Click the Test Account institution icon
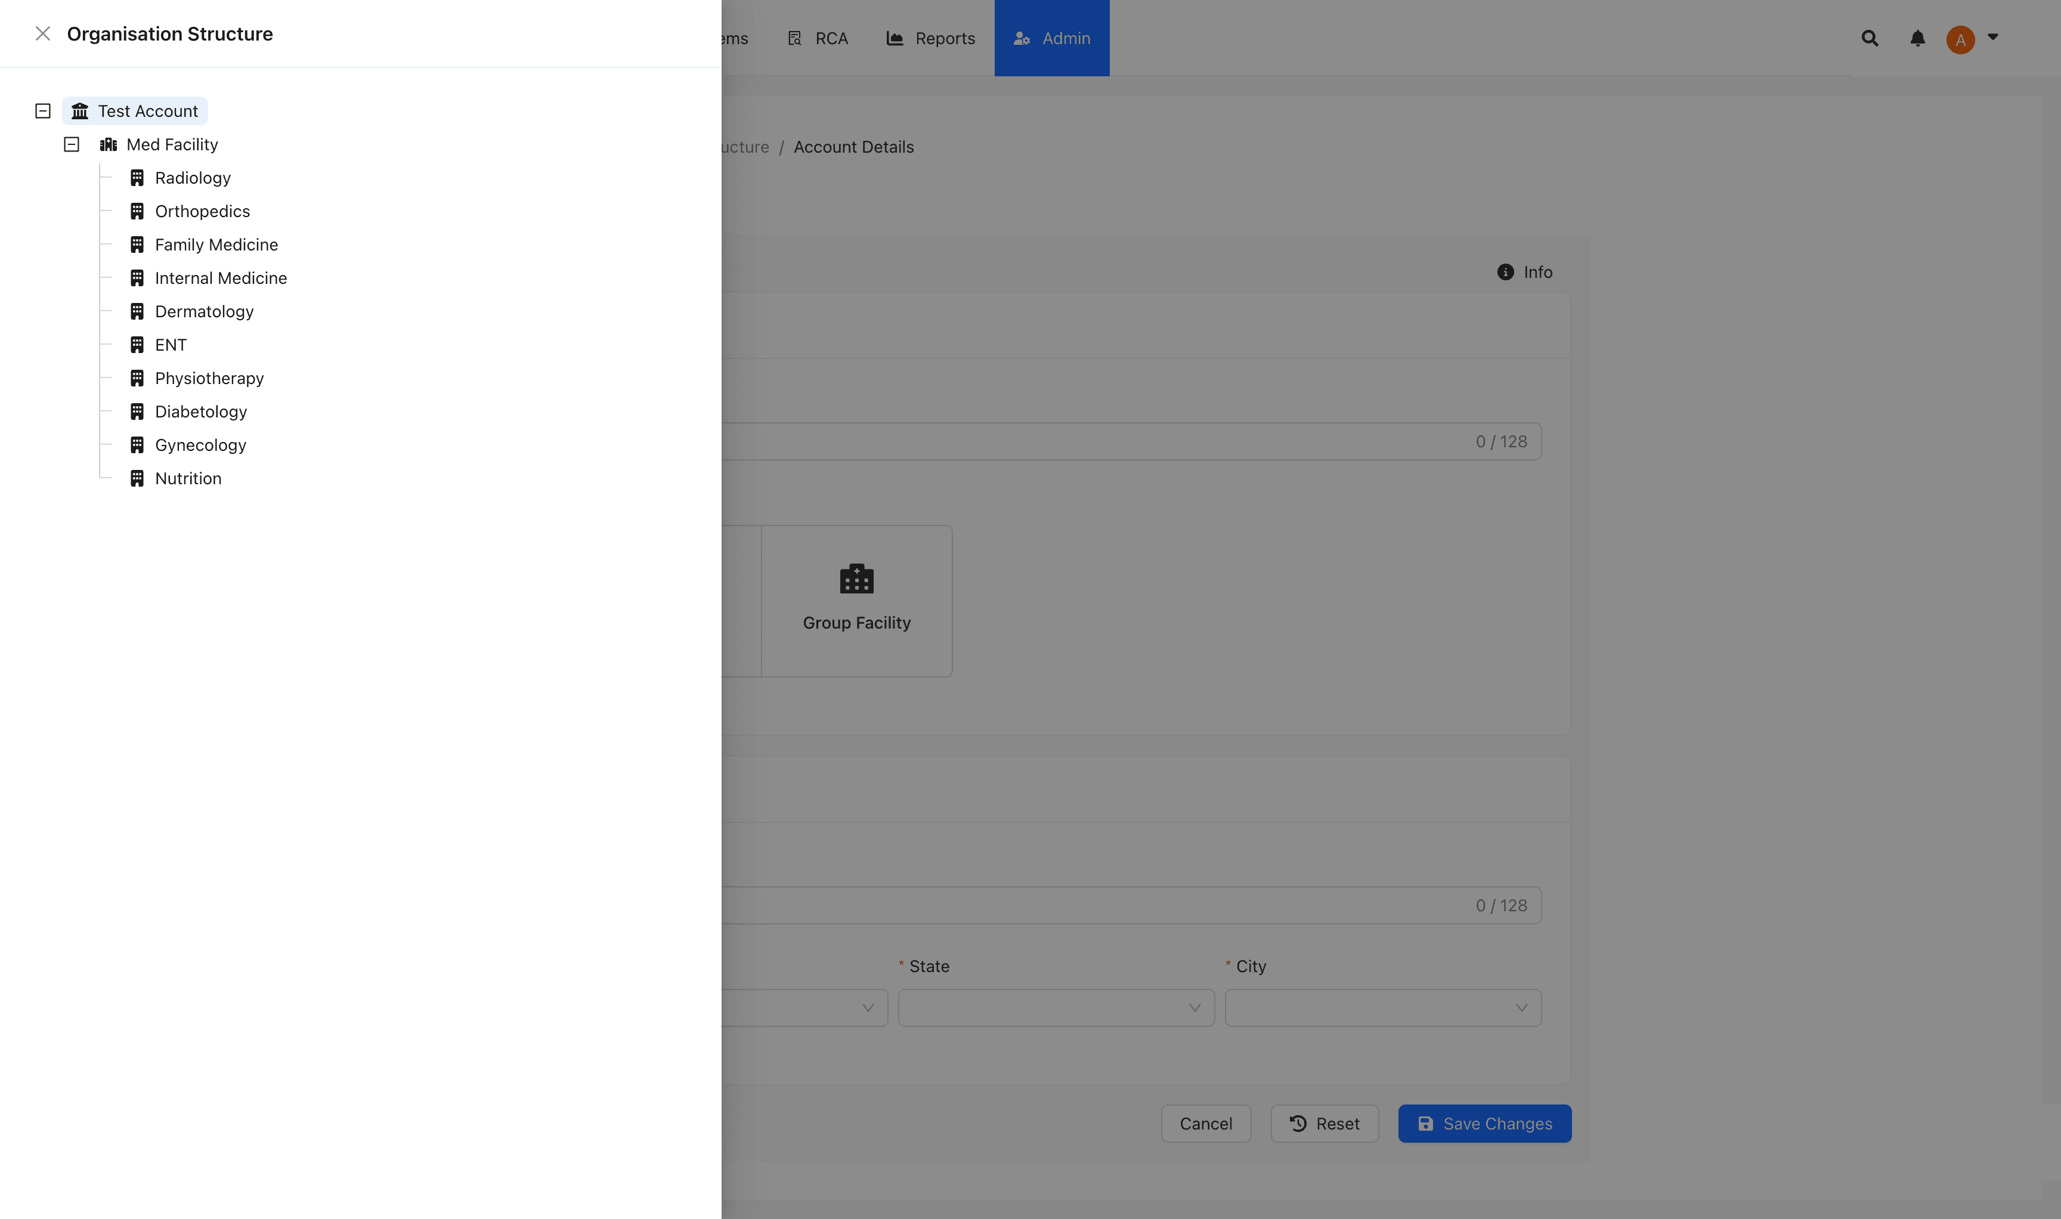Image resolution: width=2061 pixels, height=1219 pixels. [80, 111]
